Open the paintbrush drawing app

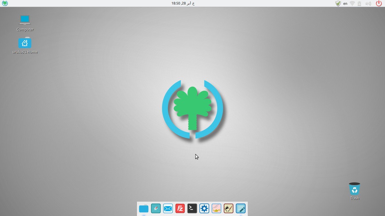(x=229, y=208)
